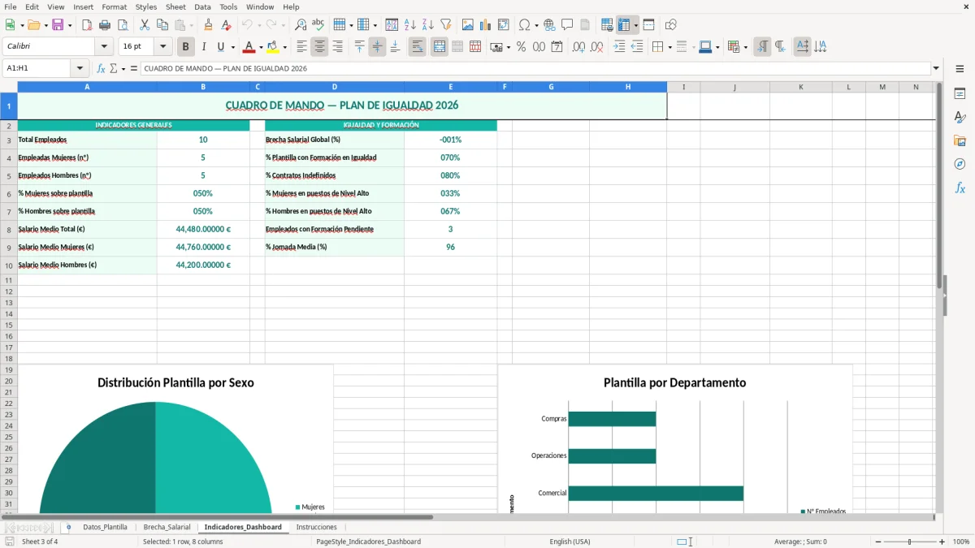
Task: Open the background color dropdown arrow
Action: (x=284, y=47)
